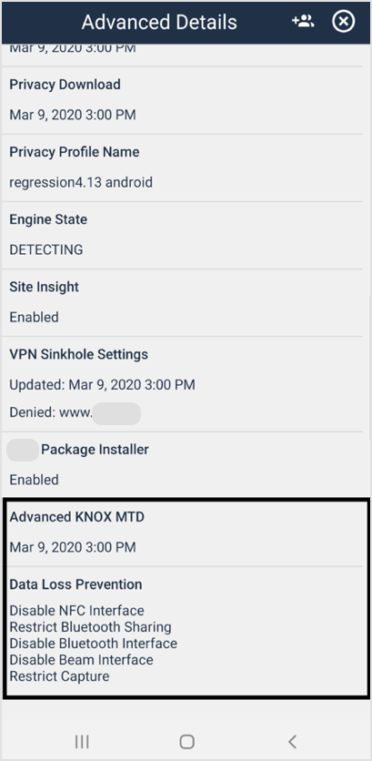Tap the Package Installer heading
372x761 pixels.
click(x=95, y=450)
